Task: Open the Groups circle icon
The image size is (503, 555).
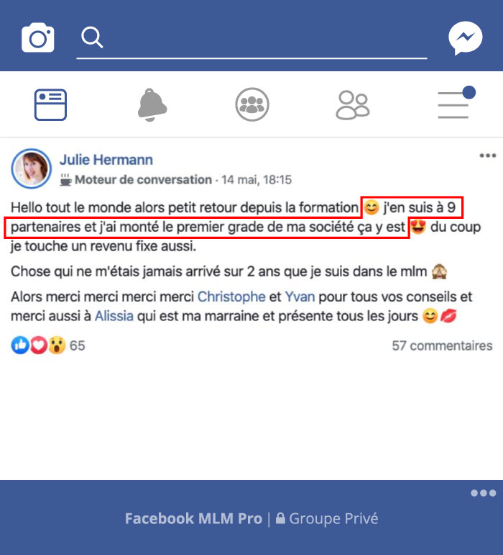Action: (252, 104)
